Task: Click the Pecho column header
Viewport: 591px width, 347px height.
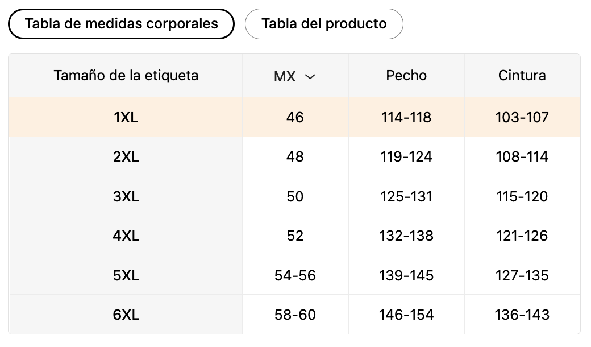Action: pos(406,76)
